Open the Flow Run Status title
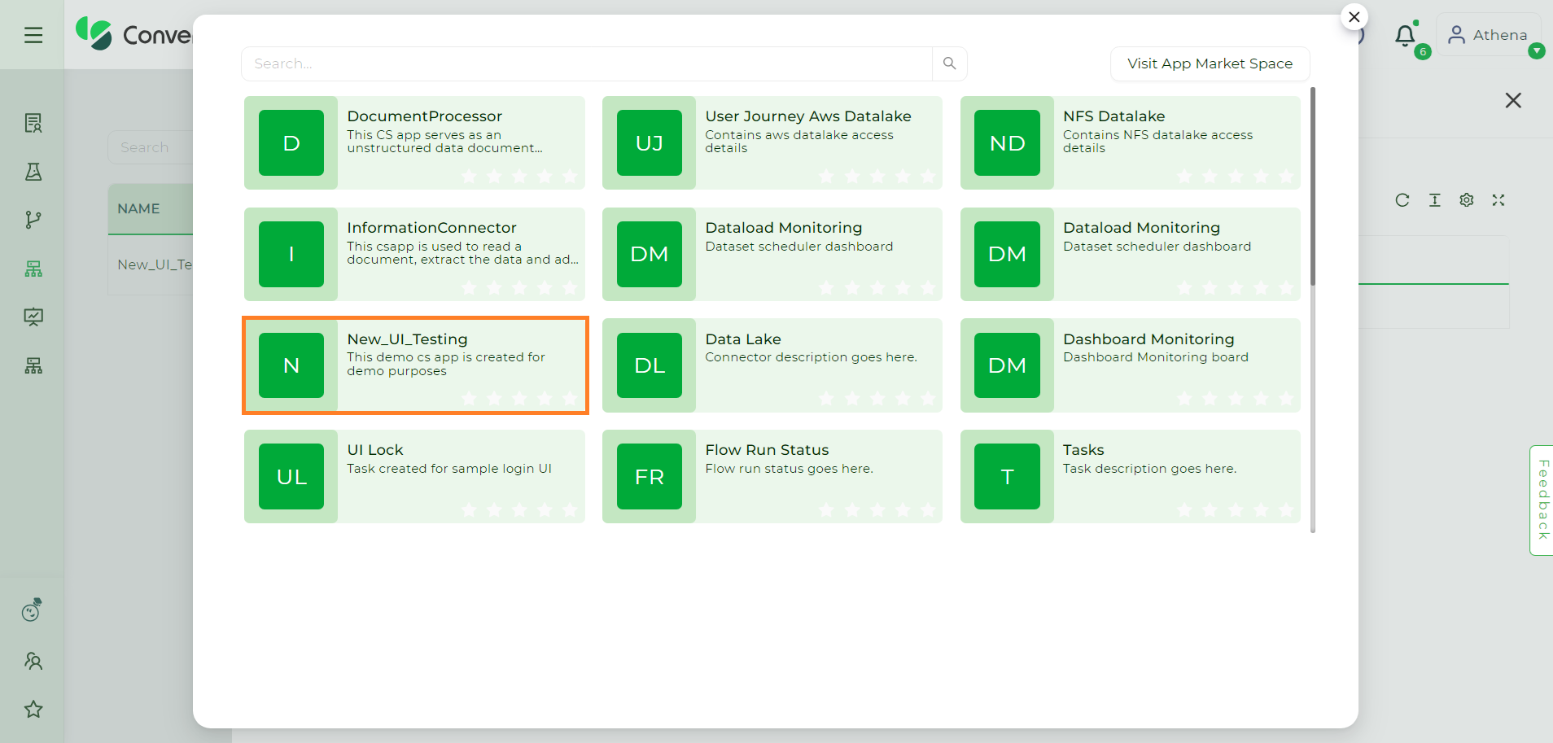 [x=767, y=450]
